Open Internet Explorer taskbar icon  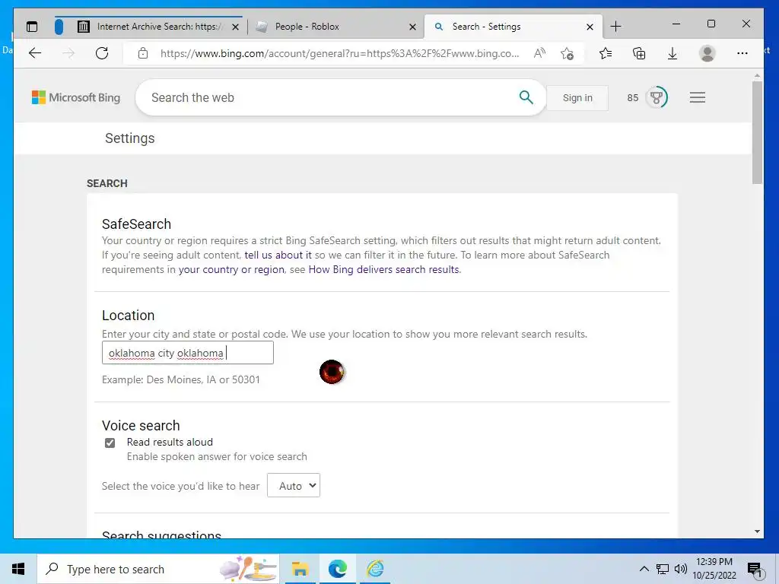pos(375,569)
